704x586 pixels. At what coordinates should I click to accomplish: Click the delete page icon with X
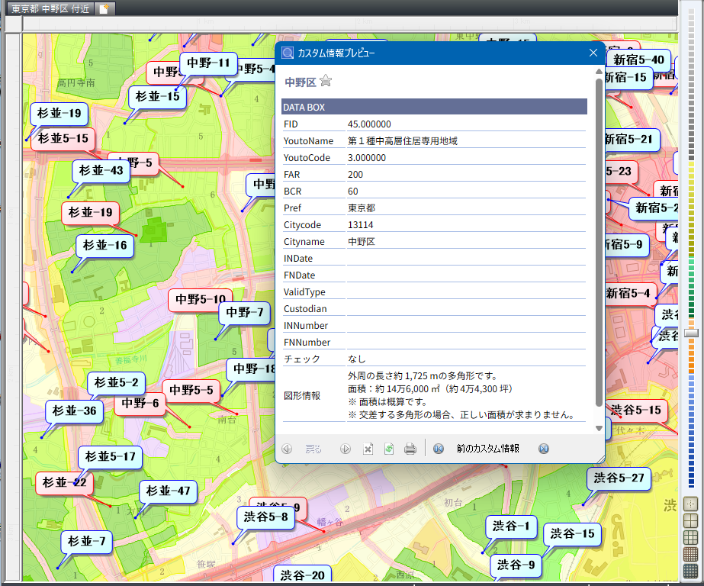[x=368, y=449]
